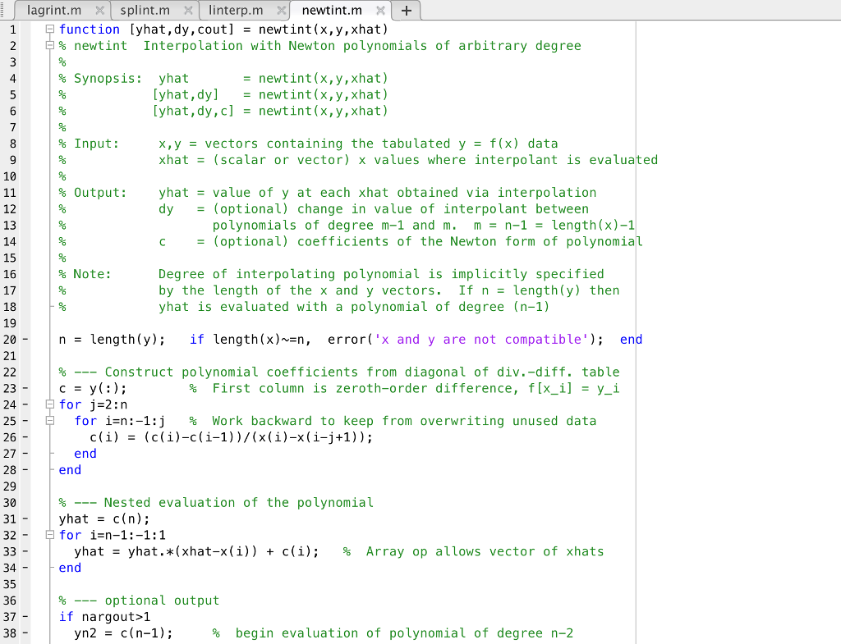Switch to the lagrint.m tab

click(56, 11)
